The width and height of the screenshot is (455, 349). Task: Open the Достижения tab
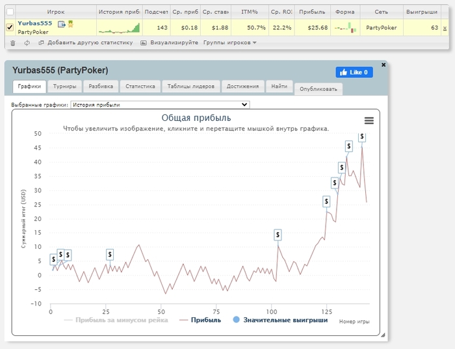click(242, 86)
